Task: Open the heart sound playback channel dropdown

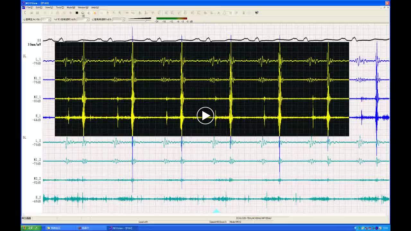Action: [49, 20]
